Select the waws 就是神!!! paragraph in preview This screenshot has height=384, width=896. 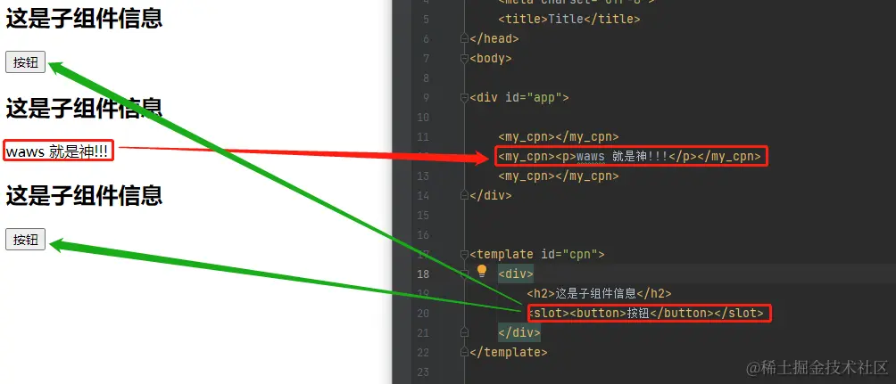click(x=58, y=151)
